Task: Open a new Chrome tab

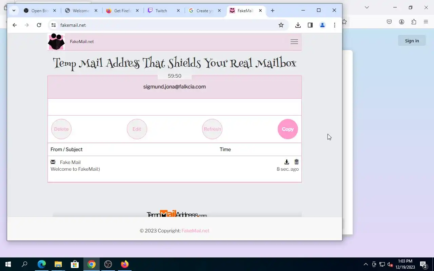Action: [x=273, y=11]
